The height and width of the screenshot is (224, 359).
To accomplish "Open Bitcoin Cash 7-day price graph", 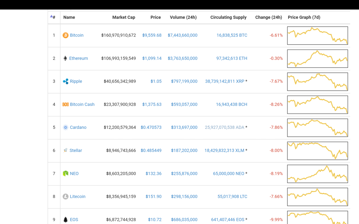I will [317, 105].
